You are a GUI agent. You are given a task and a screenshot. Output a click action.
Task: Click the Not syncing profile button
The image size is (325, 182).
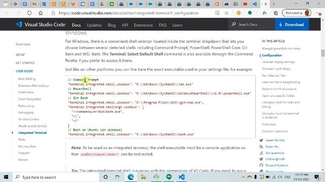(x=297, y=13)
